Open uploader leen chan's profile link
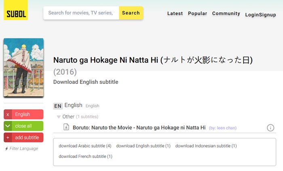283x171 pixels. coord(222,128)
